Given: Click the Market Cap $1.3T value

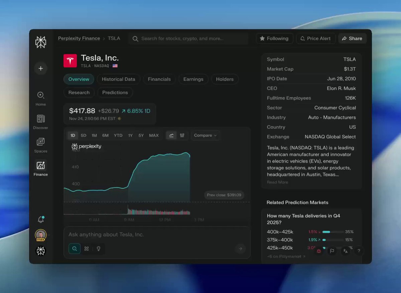Looking at the screenshot, I should (350, 69).
